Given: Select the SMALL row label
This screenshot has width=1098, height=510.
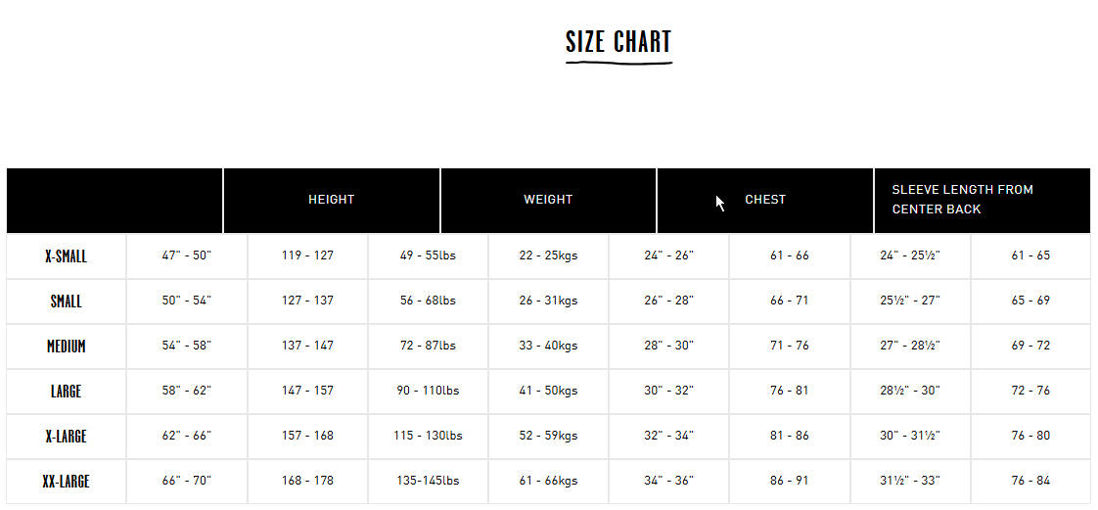Looking at the screenshot, I should [66, 301].
